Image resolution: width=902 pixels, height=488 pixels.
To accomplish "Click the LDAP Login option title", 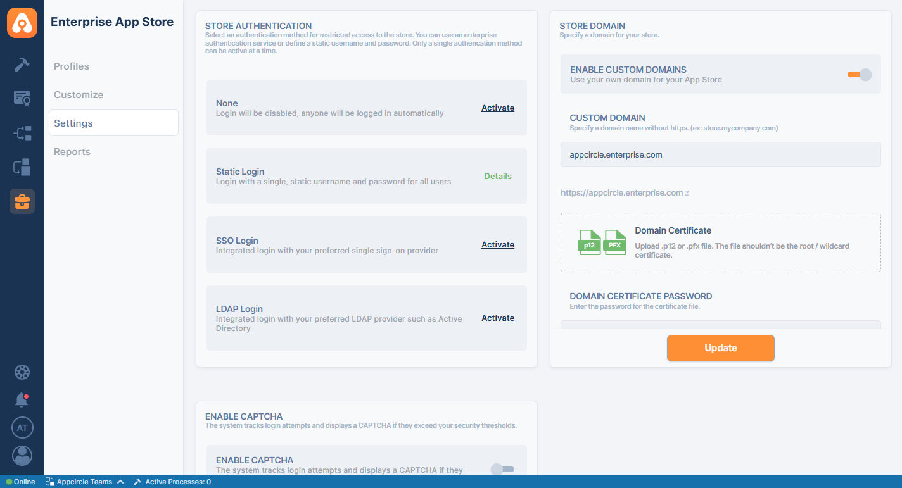I will tap(239, 309).
